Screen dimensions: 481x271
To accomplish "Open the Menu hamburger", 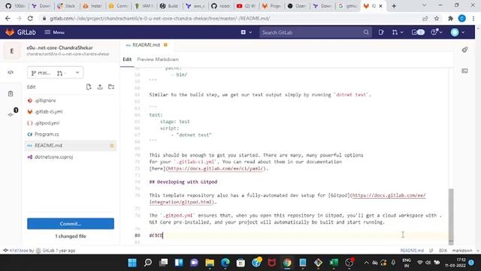I will (x=55, y=32).
